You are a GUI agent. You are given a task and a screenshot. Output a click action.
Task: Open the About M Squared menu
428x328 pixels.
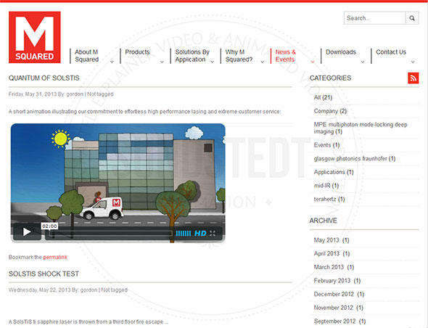86,56
